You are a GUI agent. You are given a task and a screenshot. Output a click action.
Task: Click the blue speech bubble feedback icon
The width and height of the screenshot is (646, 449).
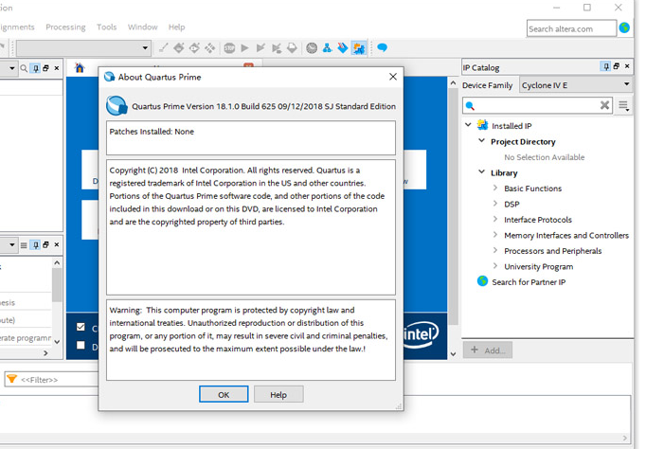pyautogui.click(x=382, y=47)
